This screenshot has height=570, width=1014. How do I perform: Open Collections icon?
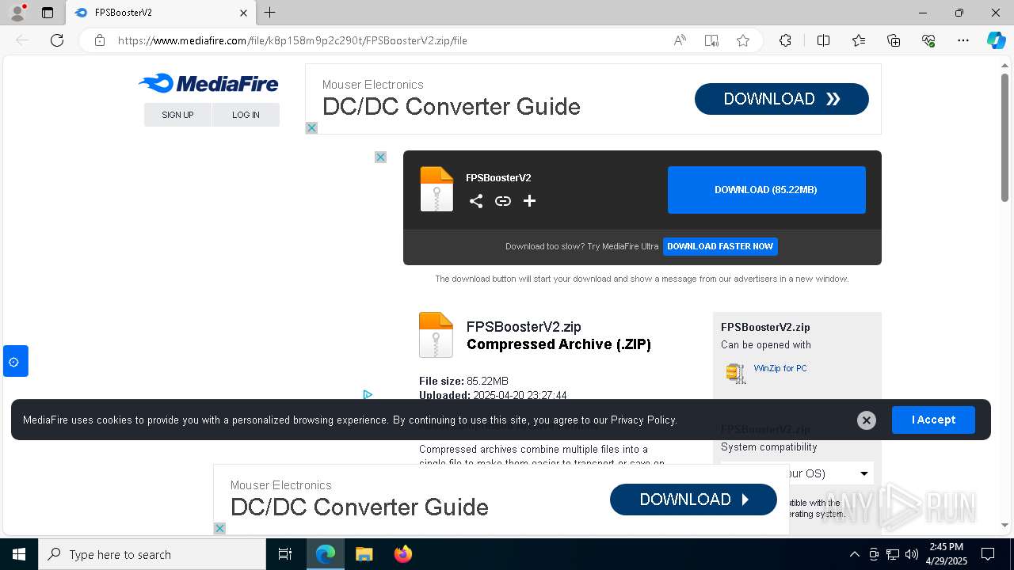pyautogui.click(x=894, y=40)
